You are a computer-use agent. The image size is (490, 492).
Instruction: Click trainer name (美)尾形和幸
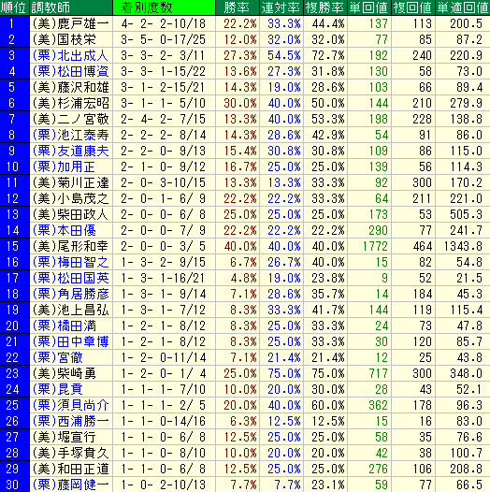(70, 246)
